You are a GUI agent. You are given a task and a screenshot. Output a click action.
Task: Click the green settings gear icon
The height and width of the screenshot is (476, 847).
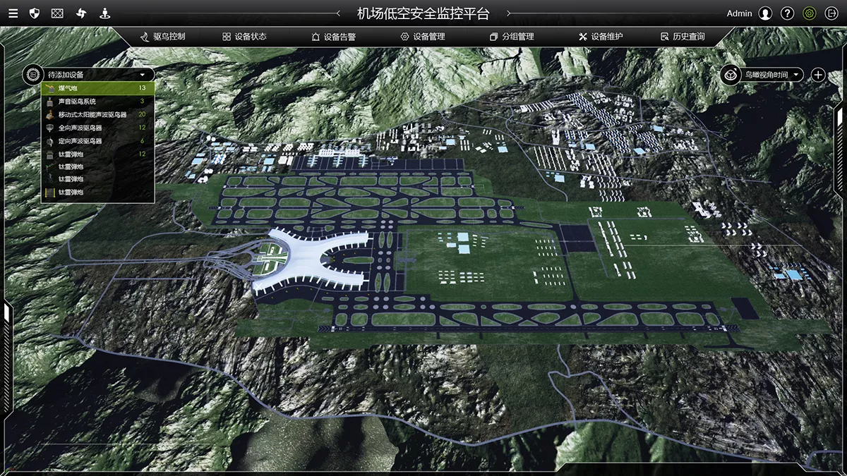810,13
